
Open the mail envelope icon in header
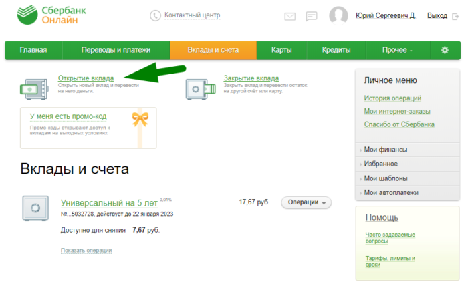pyautogui.click(x=290, y=16)
